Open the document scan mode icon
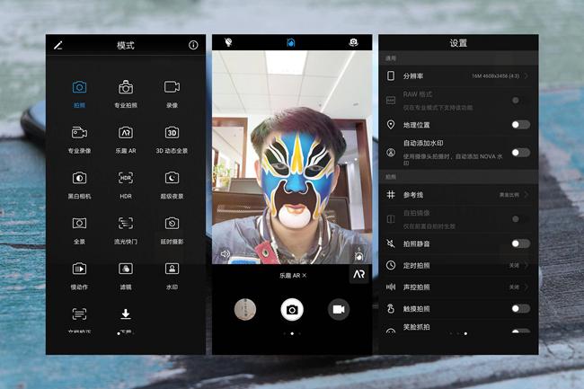Image resolution: width=584 pixels, height=389 pixels. [79, 314]
